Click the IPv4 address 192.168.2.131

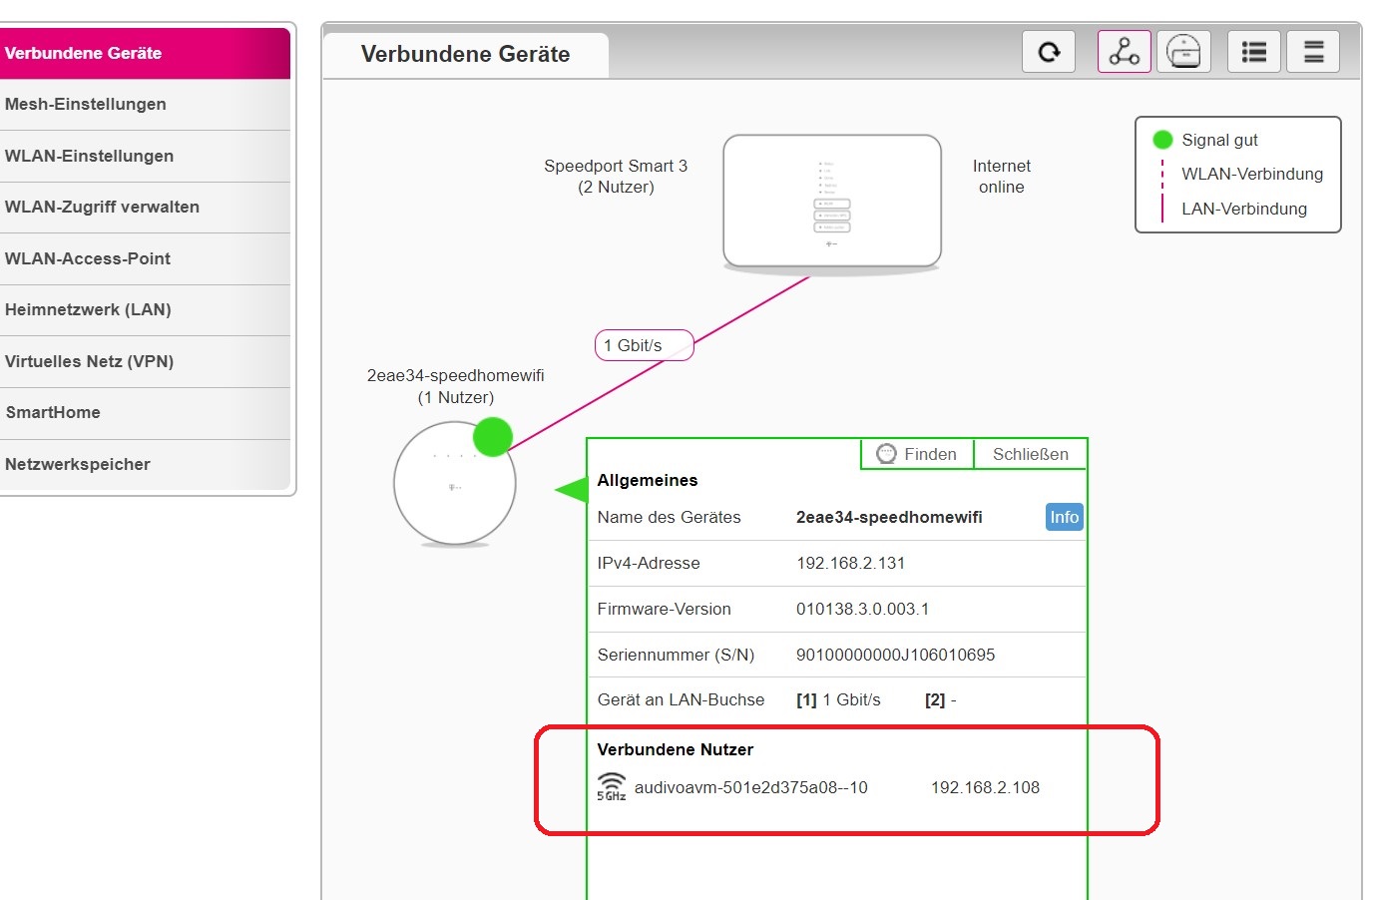tap(850, 563)
